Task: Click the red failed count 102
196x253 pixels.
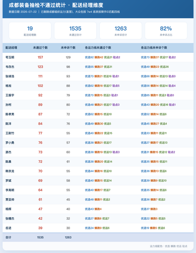Action: pos(40,86)
